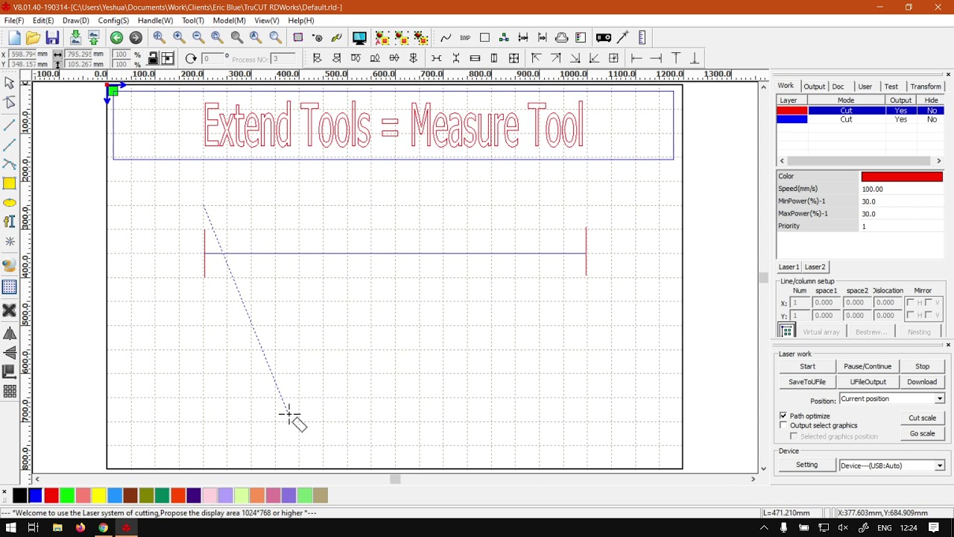
Task: Click the Save file icon
Action: (x=52, y=38)
